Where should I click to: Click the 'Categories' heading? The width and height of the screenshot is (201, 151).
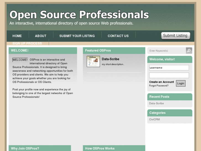(157, 113)
